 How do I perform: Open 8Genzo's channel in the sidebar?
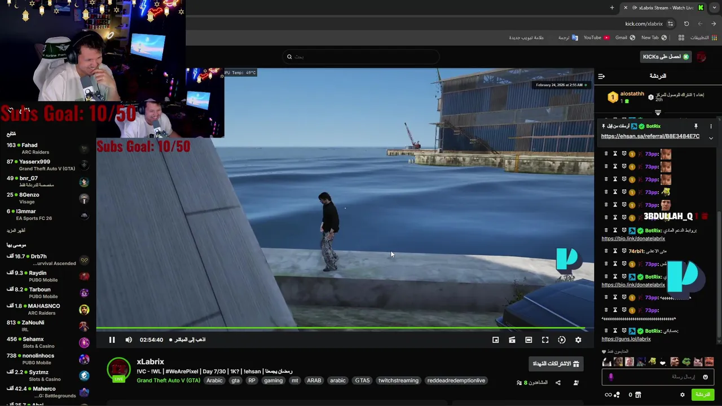tap(48, 198)
